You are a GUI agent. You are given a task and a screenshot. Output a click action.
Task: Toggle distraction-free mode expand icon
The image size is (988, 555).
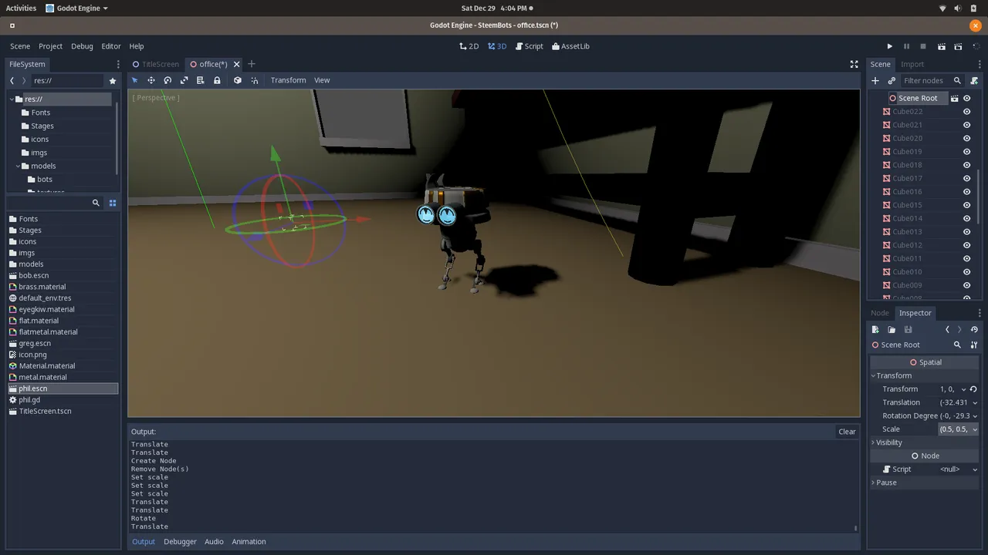[x=854, y=64]
